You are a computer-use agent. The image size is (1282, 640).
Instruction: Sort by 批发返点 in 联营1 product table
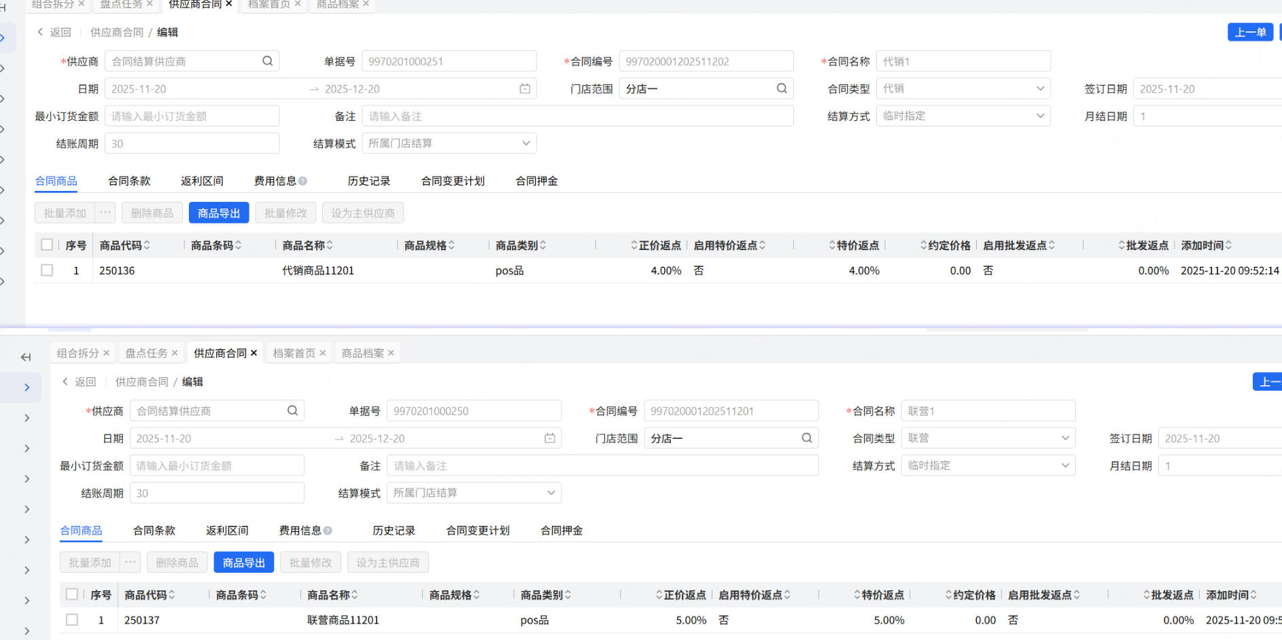point(1147,594)
